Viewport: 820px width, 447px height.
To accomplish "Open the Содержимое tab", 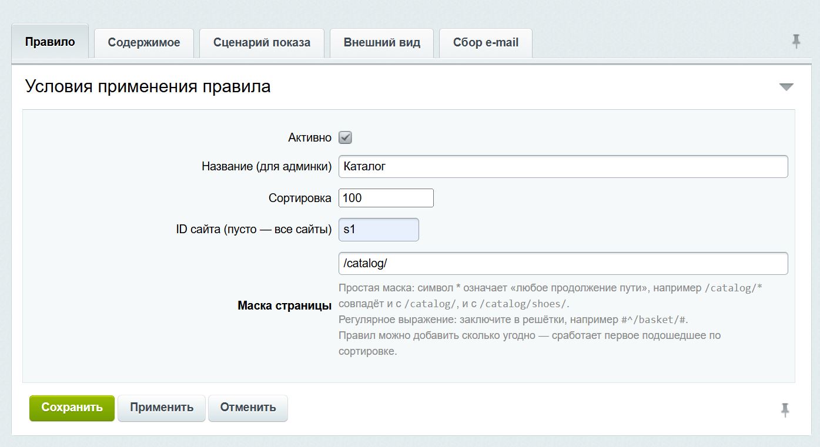I will click(x=144, y=42).
